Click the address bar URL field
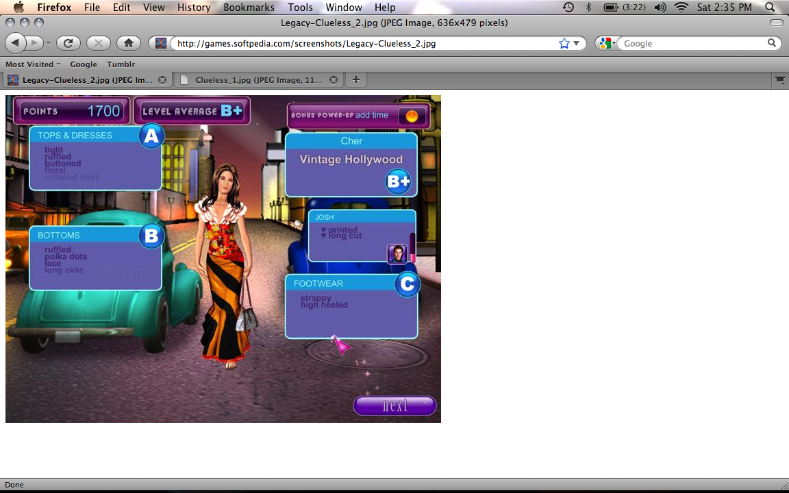Screen dimensions: 789x493 pos(365,43)
